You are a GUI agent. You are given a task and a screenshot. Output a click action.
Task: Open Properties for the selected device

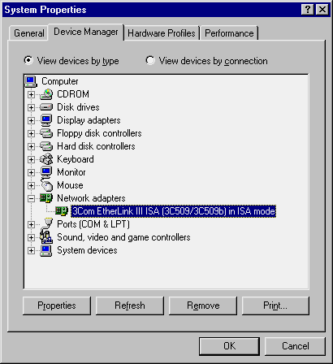[57, 305]
